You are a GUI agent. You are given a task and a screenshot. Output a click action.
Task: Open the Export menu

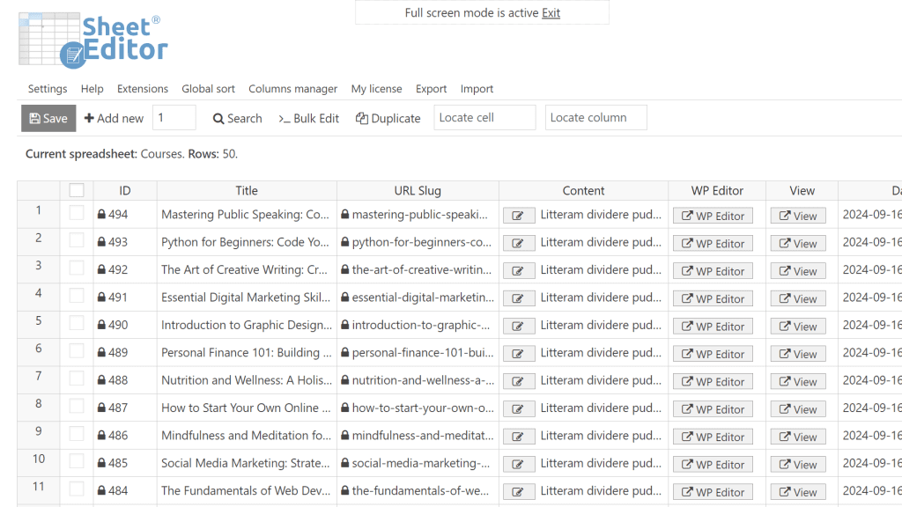[432, 89]
